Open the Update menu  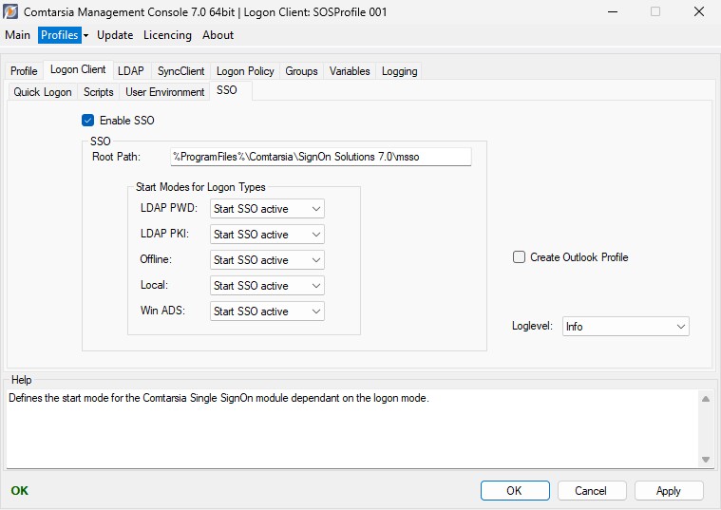(x=115, y=35)
